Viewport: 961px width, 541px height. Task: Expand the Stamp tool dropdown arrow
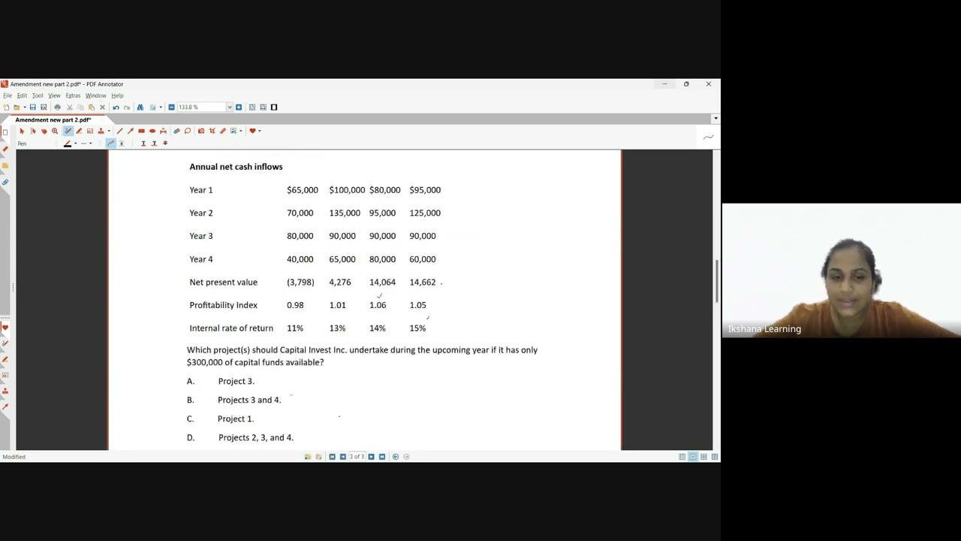(x=109, y=131)
